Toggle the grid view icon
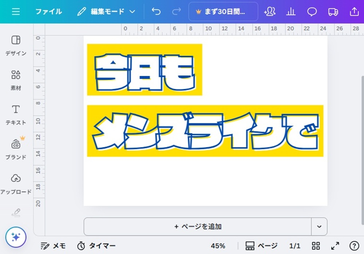This screenshot has width=364, height=254. coord(316,246)
